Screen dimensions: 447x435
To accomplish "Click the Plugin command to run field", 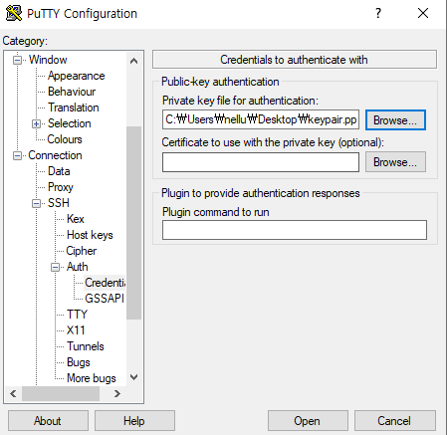I will click(295, 230).
